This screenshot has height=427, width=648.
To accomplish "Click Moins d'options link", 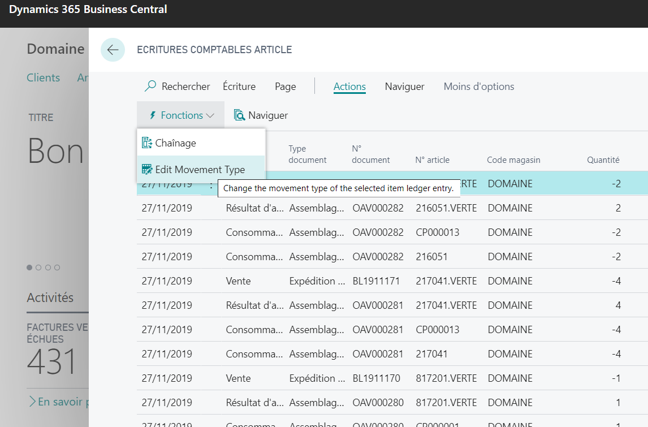I will [x=478, y=87].
